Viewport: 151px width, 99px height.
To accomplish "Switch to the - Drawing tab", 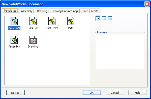I will (41, 11).
